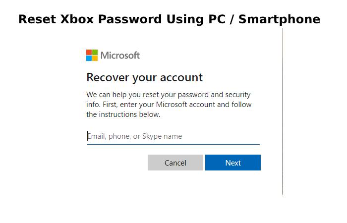Click the 'the instructions below.' text line
The image size is (347, 223).
click(x=123, y=114)
